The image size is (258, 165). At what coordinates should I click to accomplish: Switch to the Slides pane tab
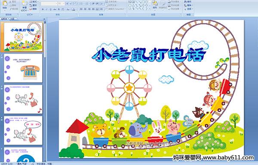point(4,19)
